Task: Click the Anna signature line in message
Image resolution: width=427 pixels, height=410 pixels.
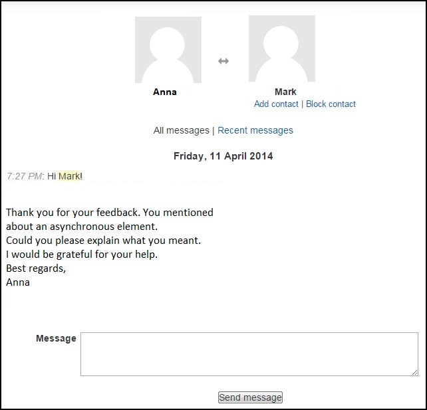Action: (18, 282)
